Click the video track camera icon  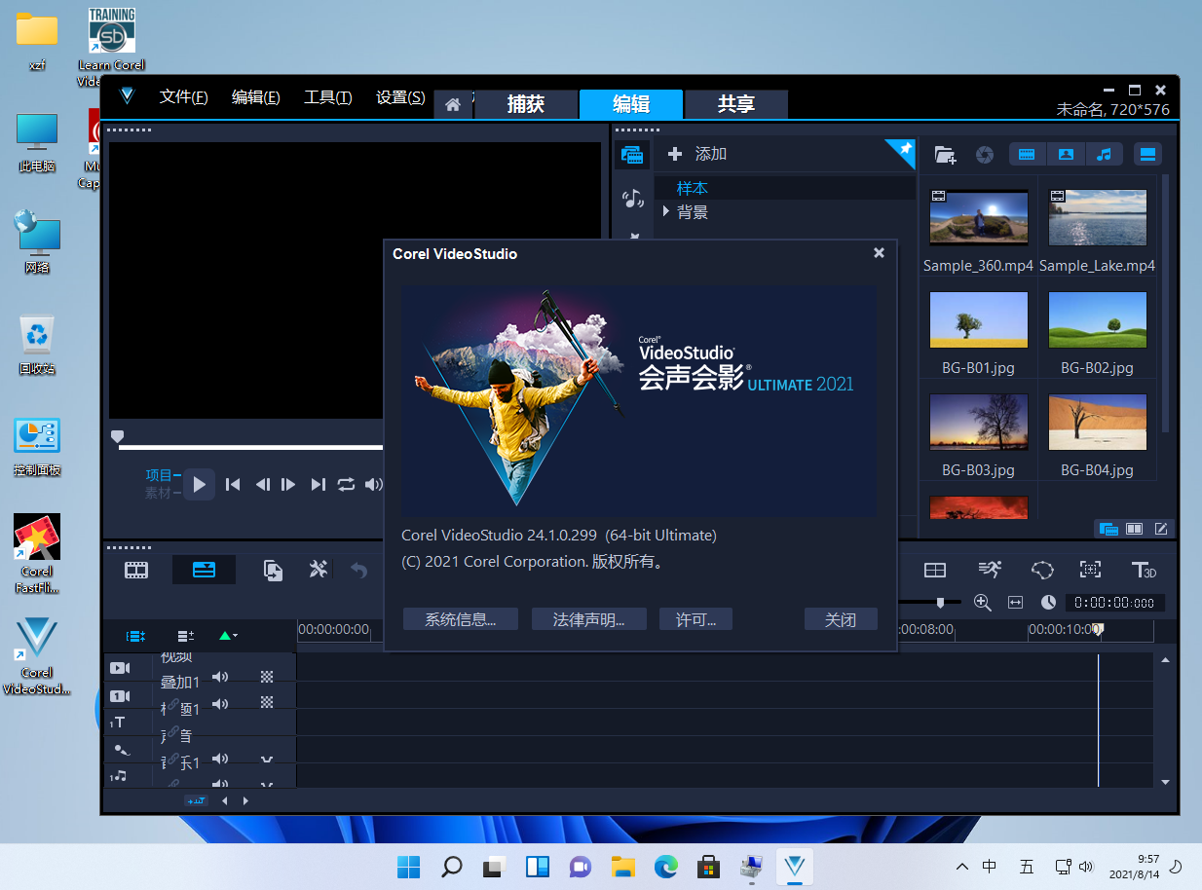click(120, 668)
